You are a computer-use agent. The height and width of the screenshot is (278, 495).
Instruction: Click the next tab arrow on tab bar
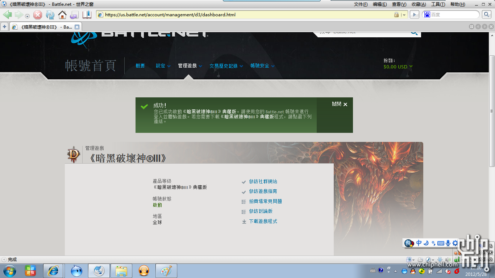pyautogui.click(x=484, y=27)
